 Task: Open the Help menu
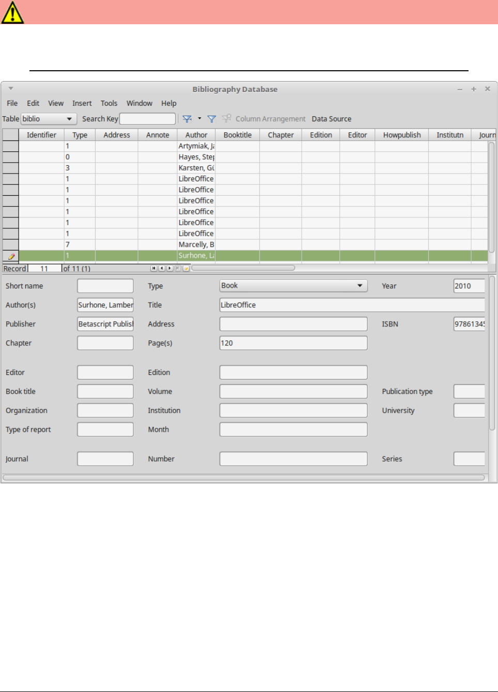169,103
